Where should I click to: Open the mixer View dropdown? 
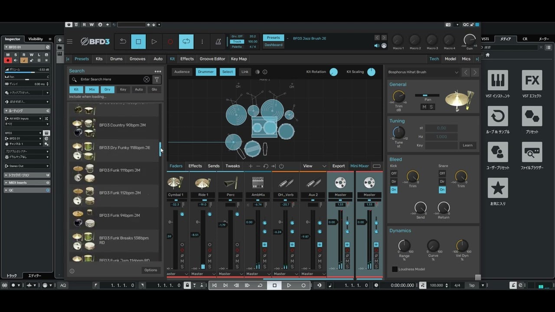coord(314,166)
